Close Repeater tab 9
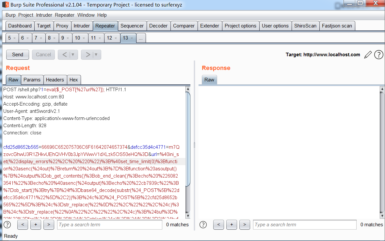 pos(68,38)
